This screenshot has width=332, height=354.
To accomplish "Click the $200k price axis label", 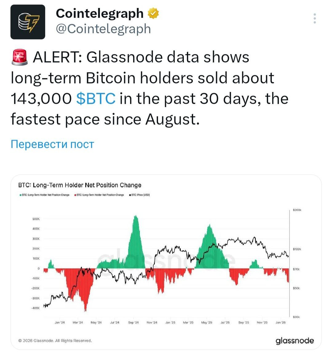I will coord(297,210).
